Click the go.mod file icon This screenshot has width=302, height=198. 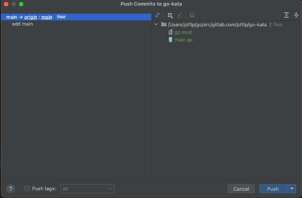(x=170, y=32)
